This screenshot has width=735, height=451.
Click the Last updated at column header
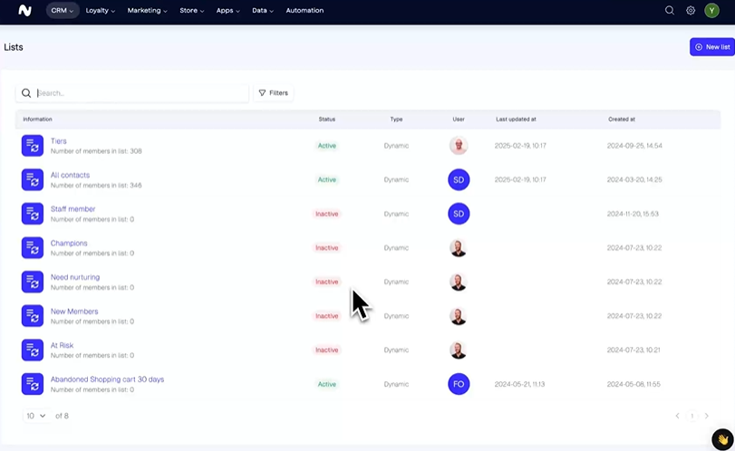[516, 119]
